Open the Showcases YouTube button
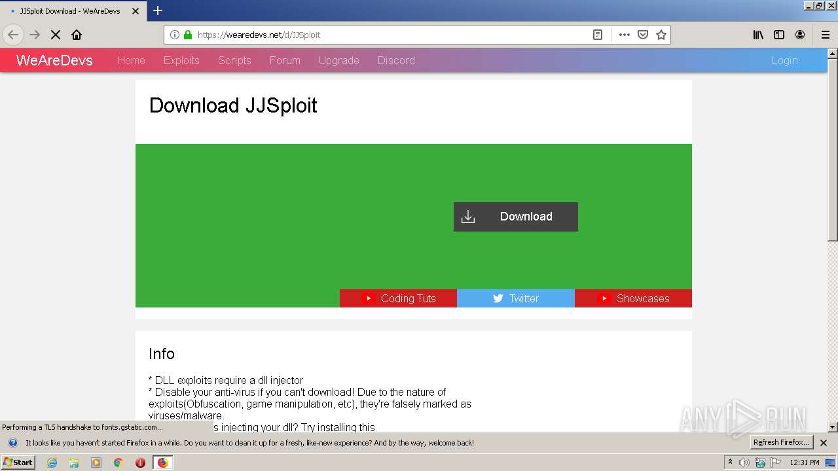This screenshot has width=838, height=471. point(633,298)
